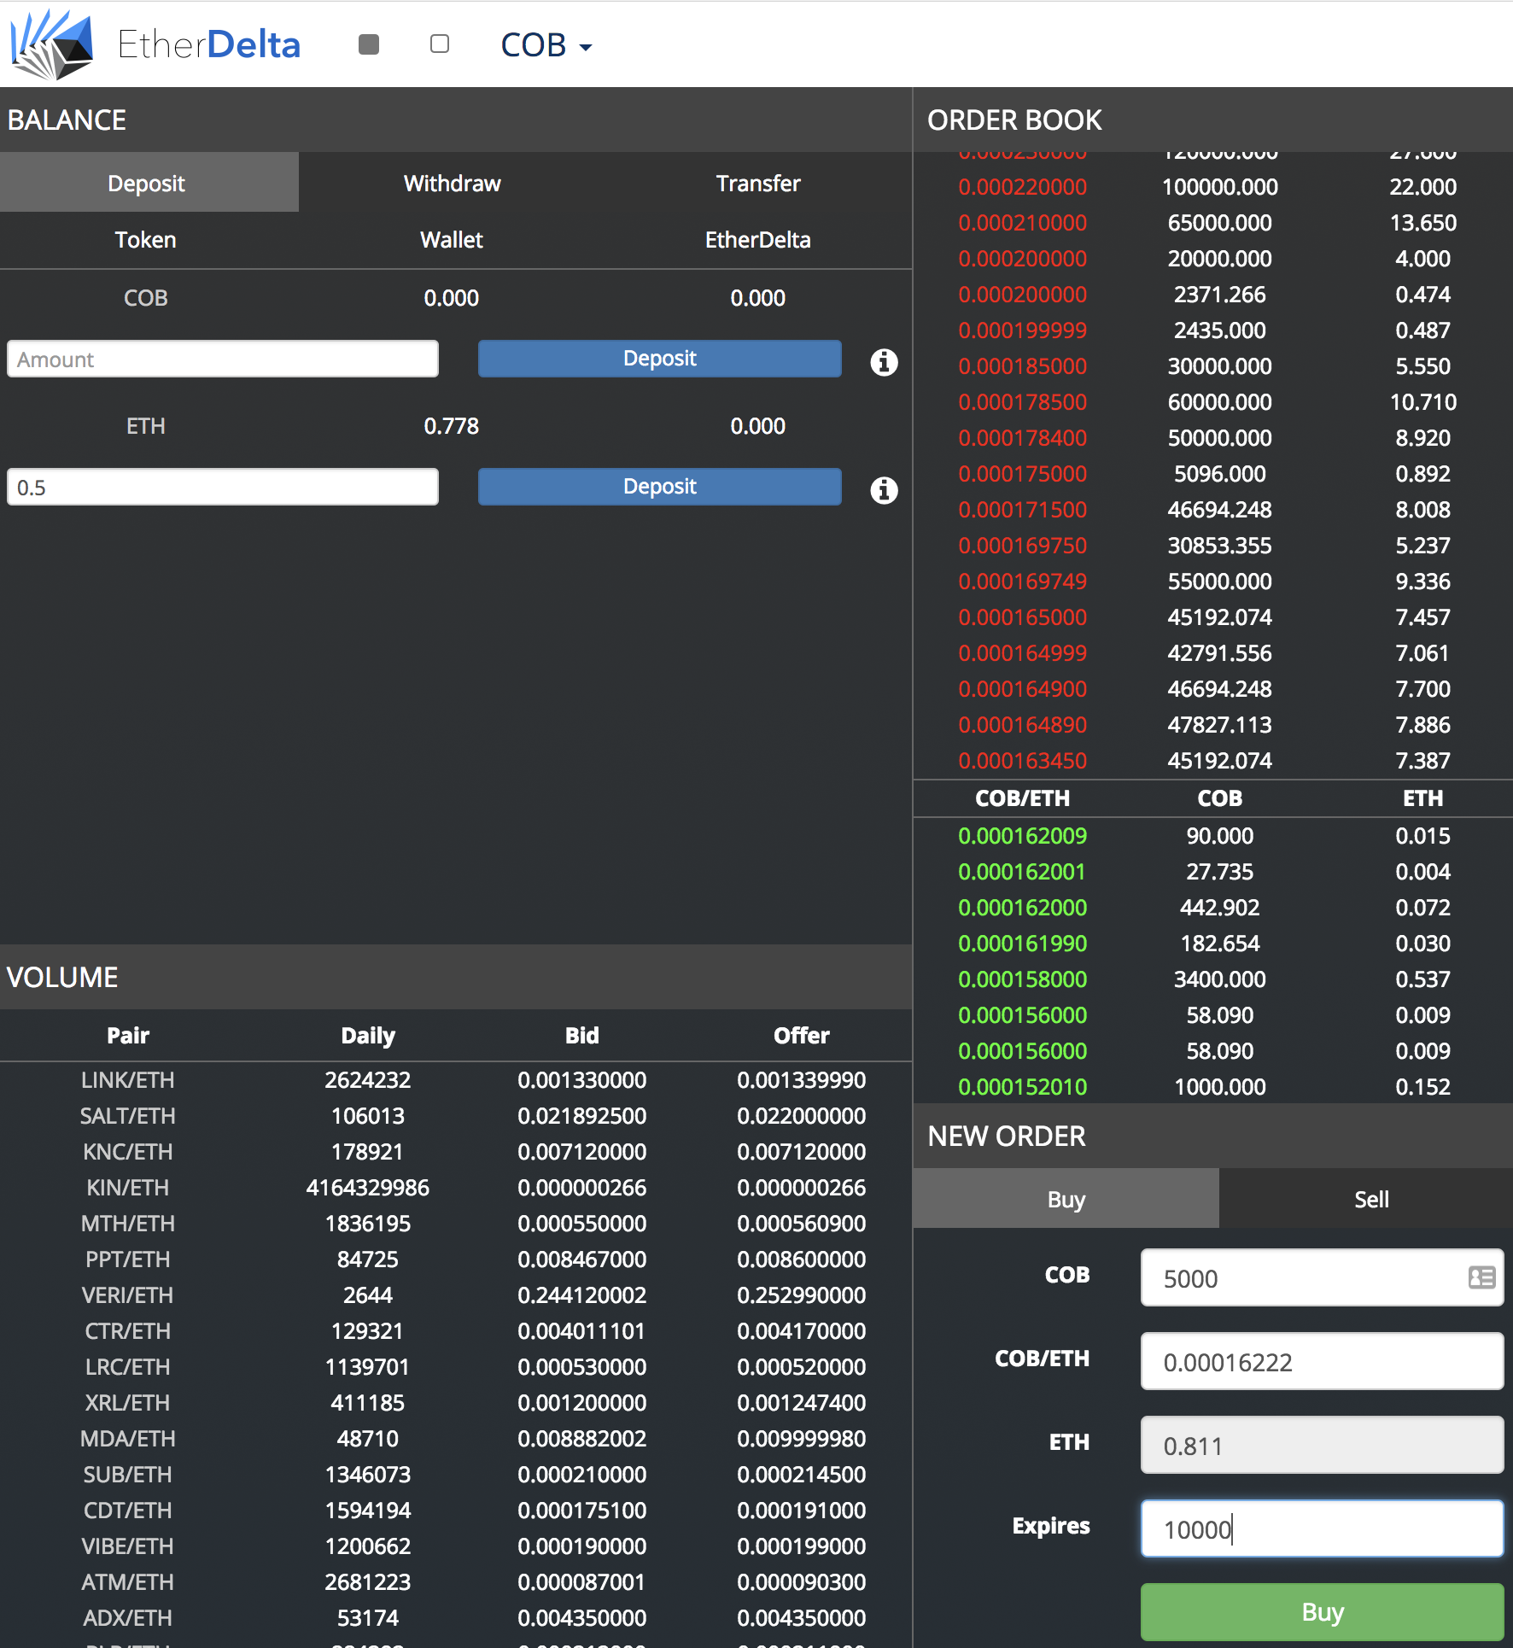Click the contact card icon in COB field
This screenshot has height=1648, width=1513.
(x=1481, y=1277)
